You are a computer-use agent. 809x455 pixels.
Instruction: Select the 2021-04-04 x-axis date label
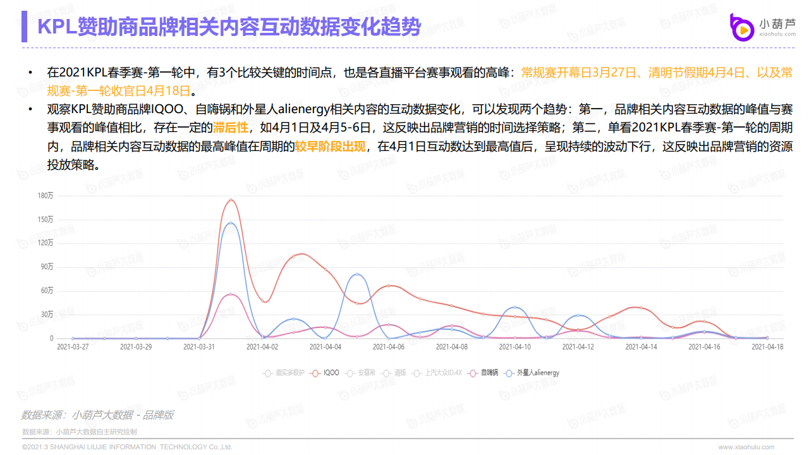tap(325, 347)
